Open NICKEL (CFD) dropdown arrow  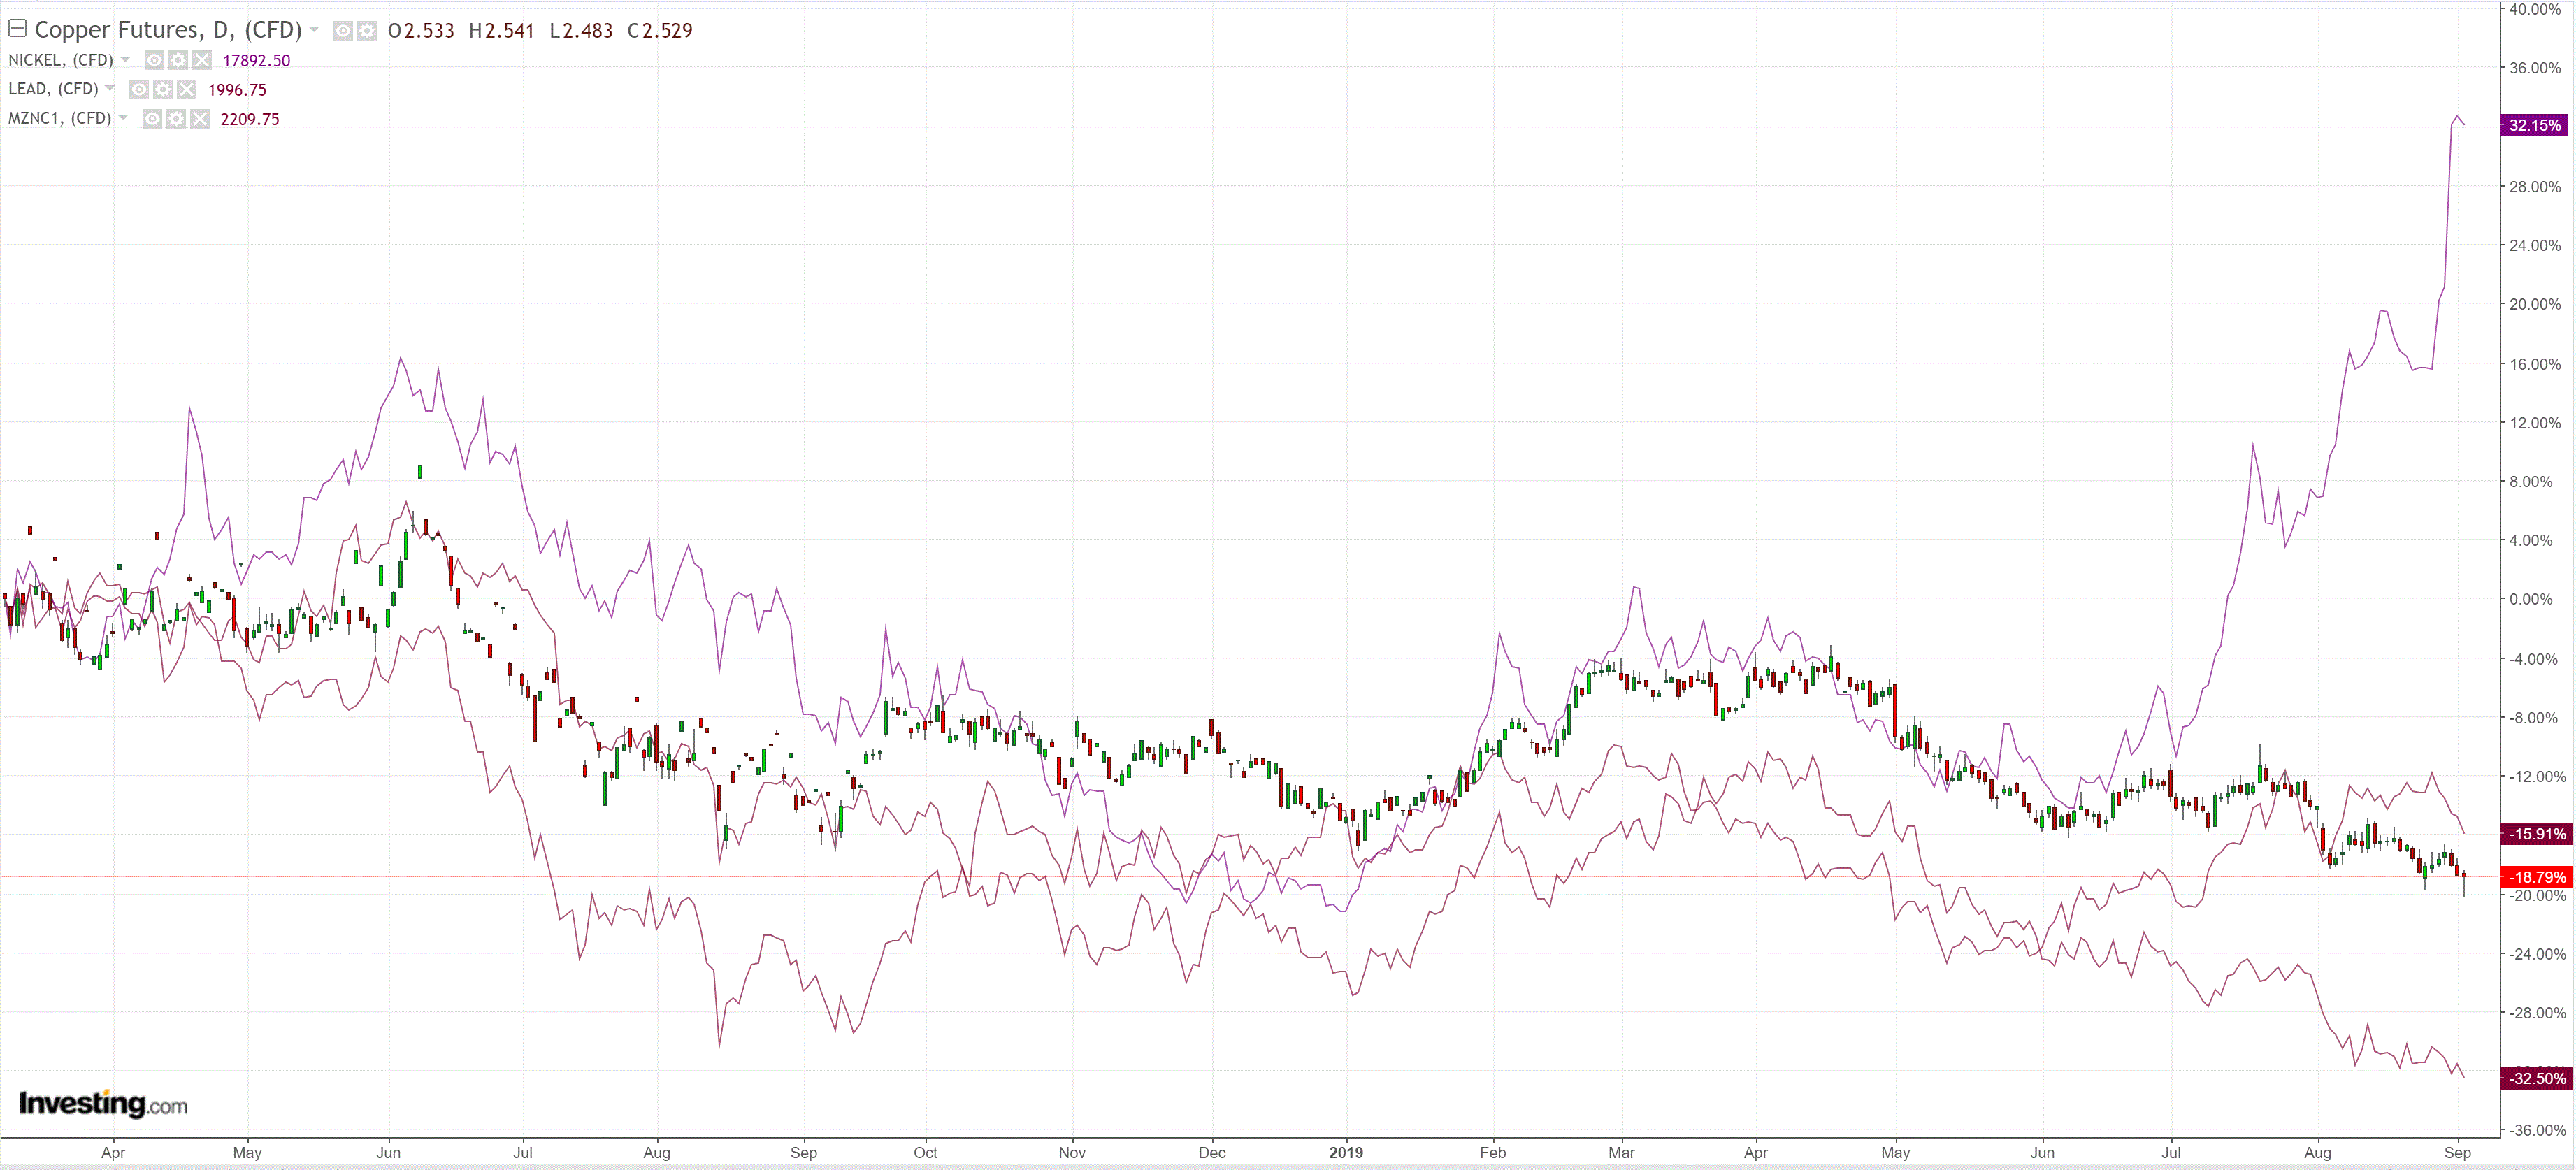125,59
